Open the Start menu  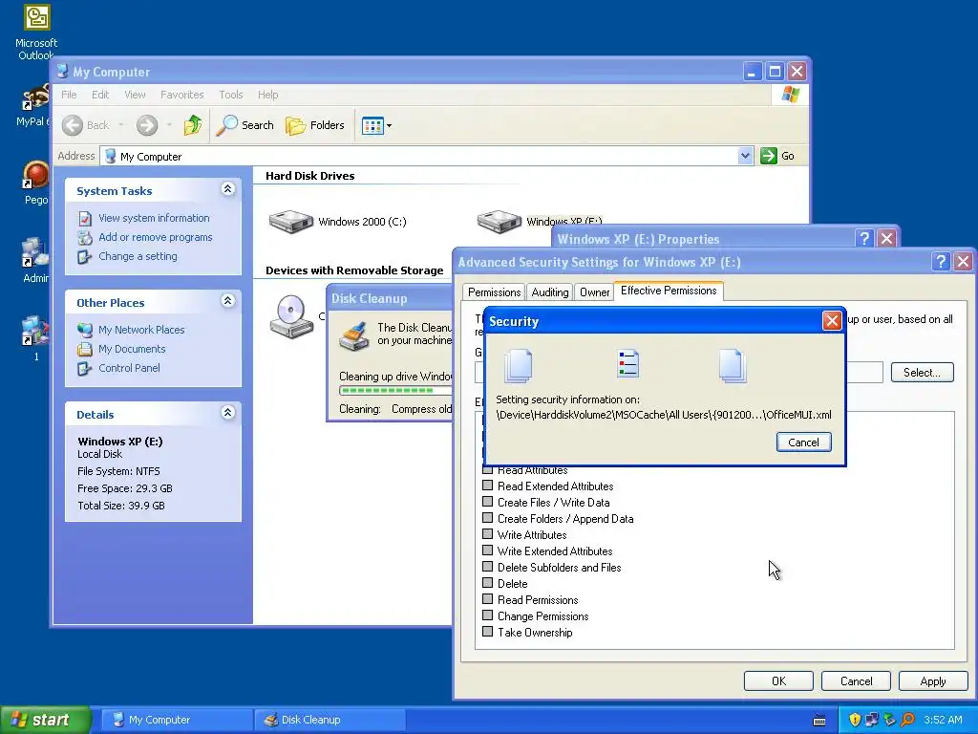pyautogui.click(x=45, y=720)
